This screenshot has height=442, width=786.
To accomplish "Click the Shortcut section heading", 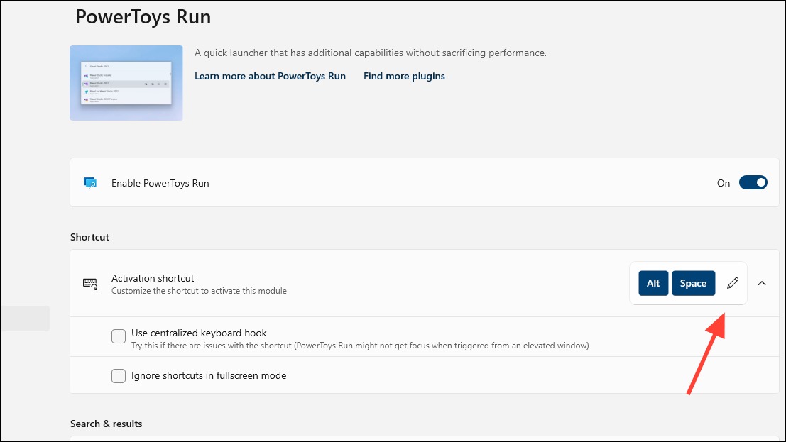I will 89,237.
